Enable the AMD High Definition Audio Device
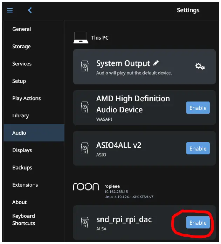 (x=198, y=108)
